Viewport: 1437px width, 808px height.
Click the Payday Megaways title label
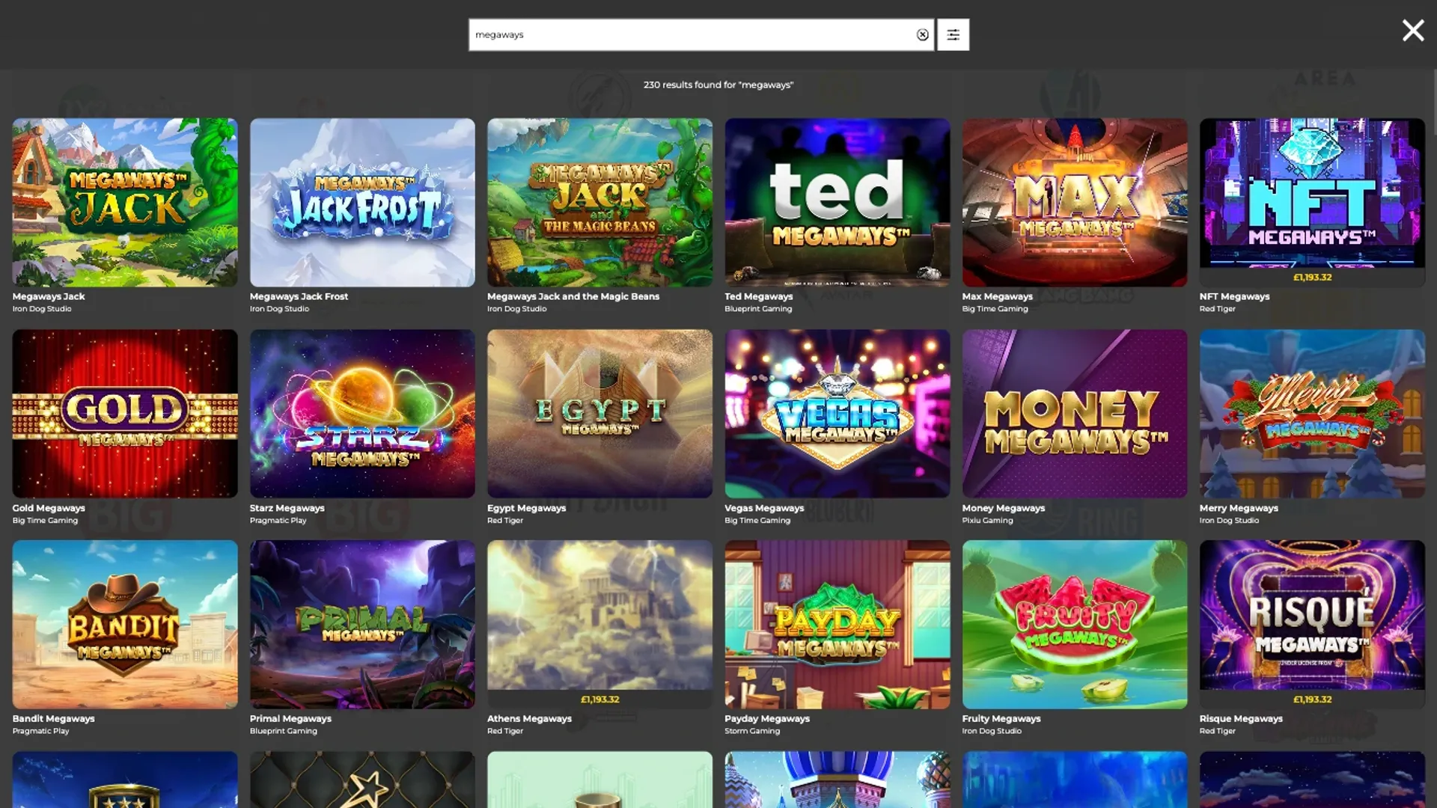click(766, 718)
